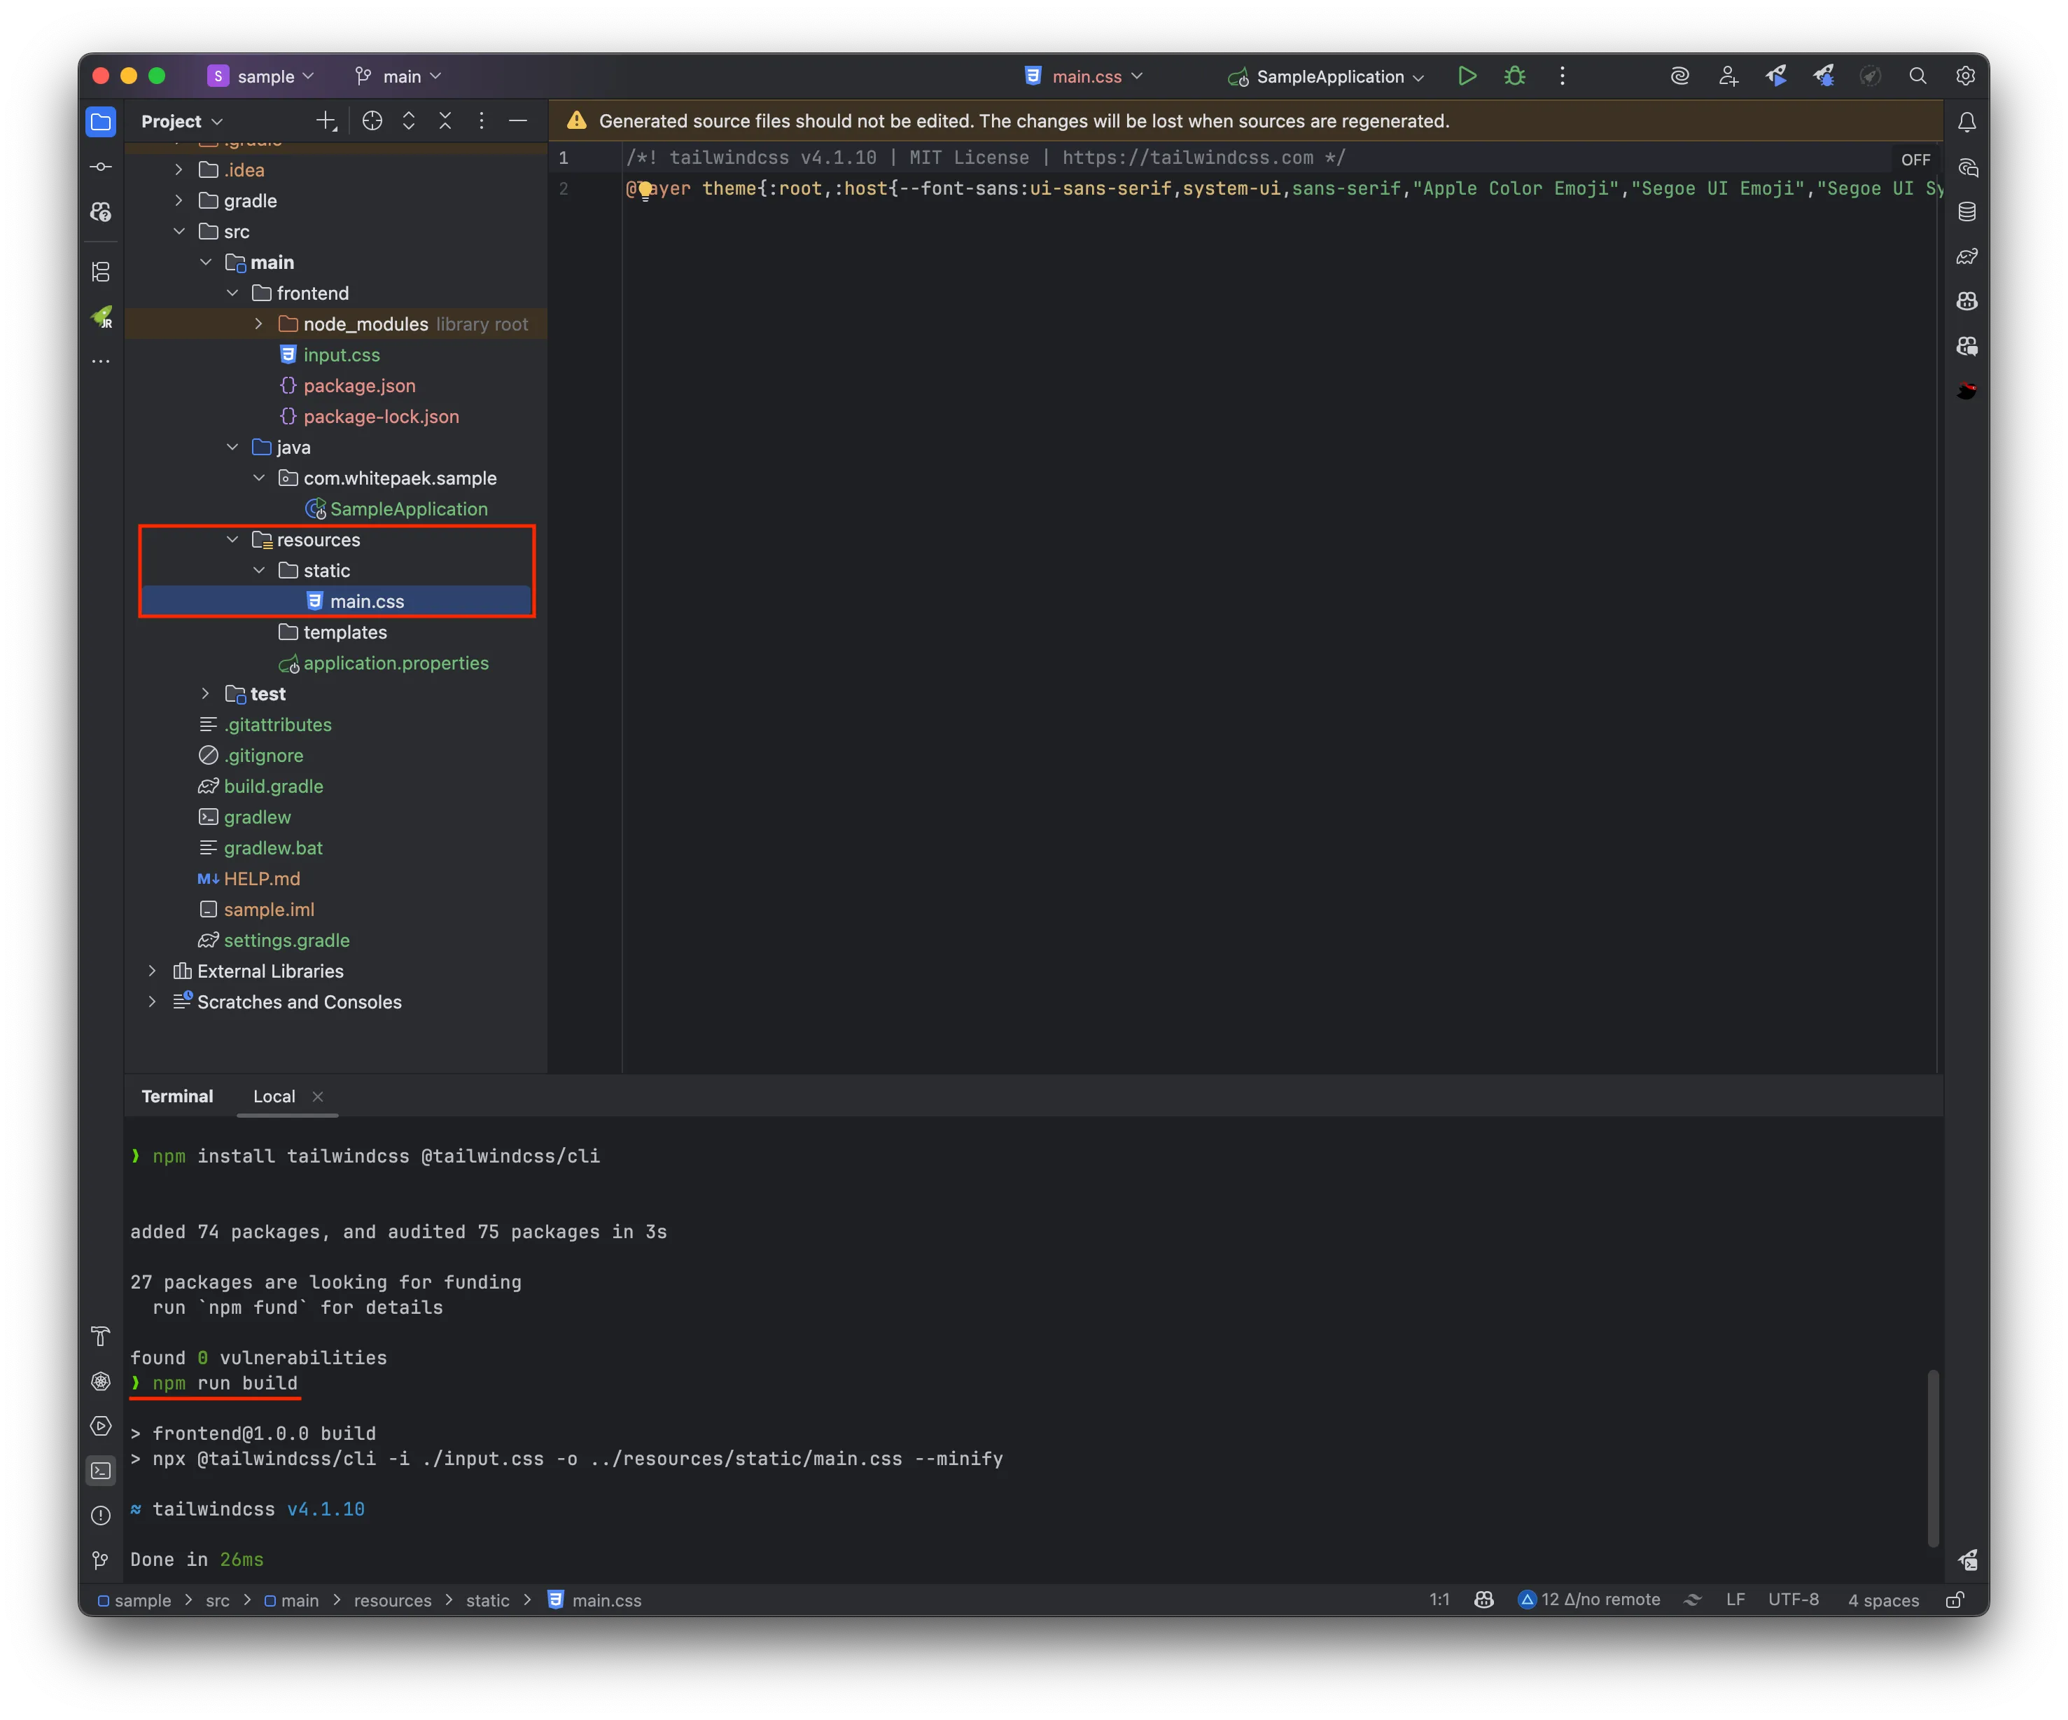Viewport: 2068px width, 1720px height.
Task: Open build.gradle file
Action: tap(273, 786)
